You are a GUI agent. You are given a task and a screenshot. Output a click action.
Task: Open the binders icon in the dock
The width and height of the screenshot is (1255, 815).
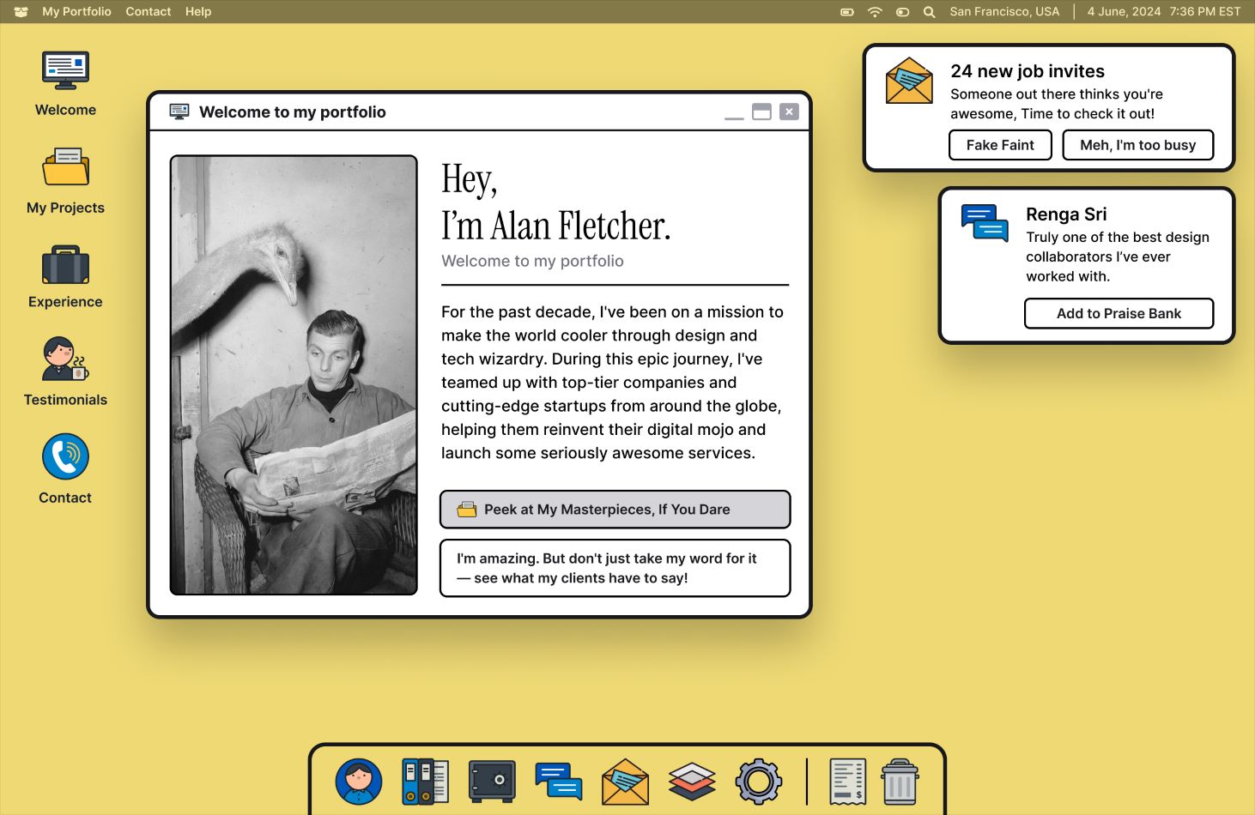[x=426, y=782]
